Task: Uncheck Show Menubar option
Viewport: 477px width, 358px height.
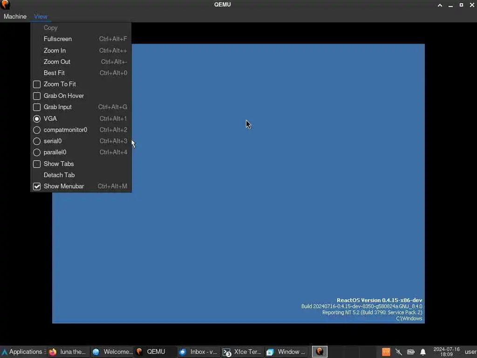Action: pyautogui.click(x=37, y=186)
